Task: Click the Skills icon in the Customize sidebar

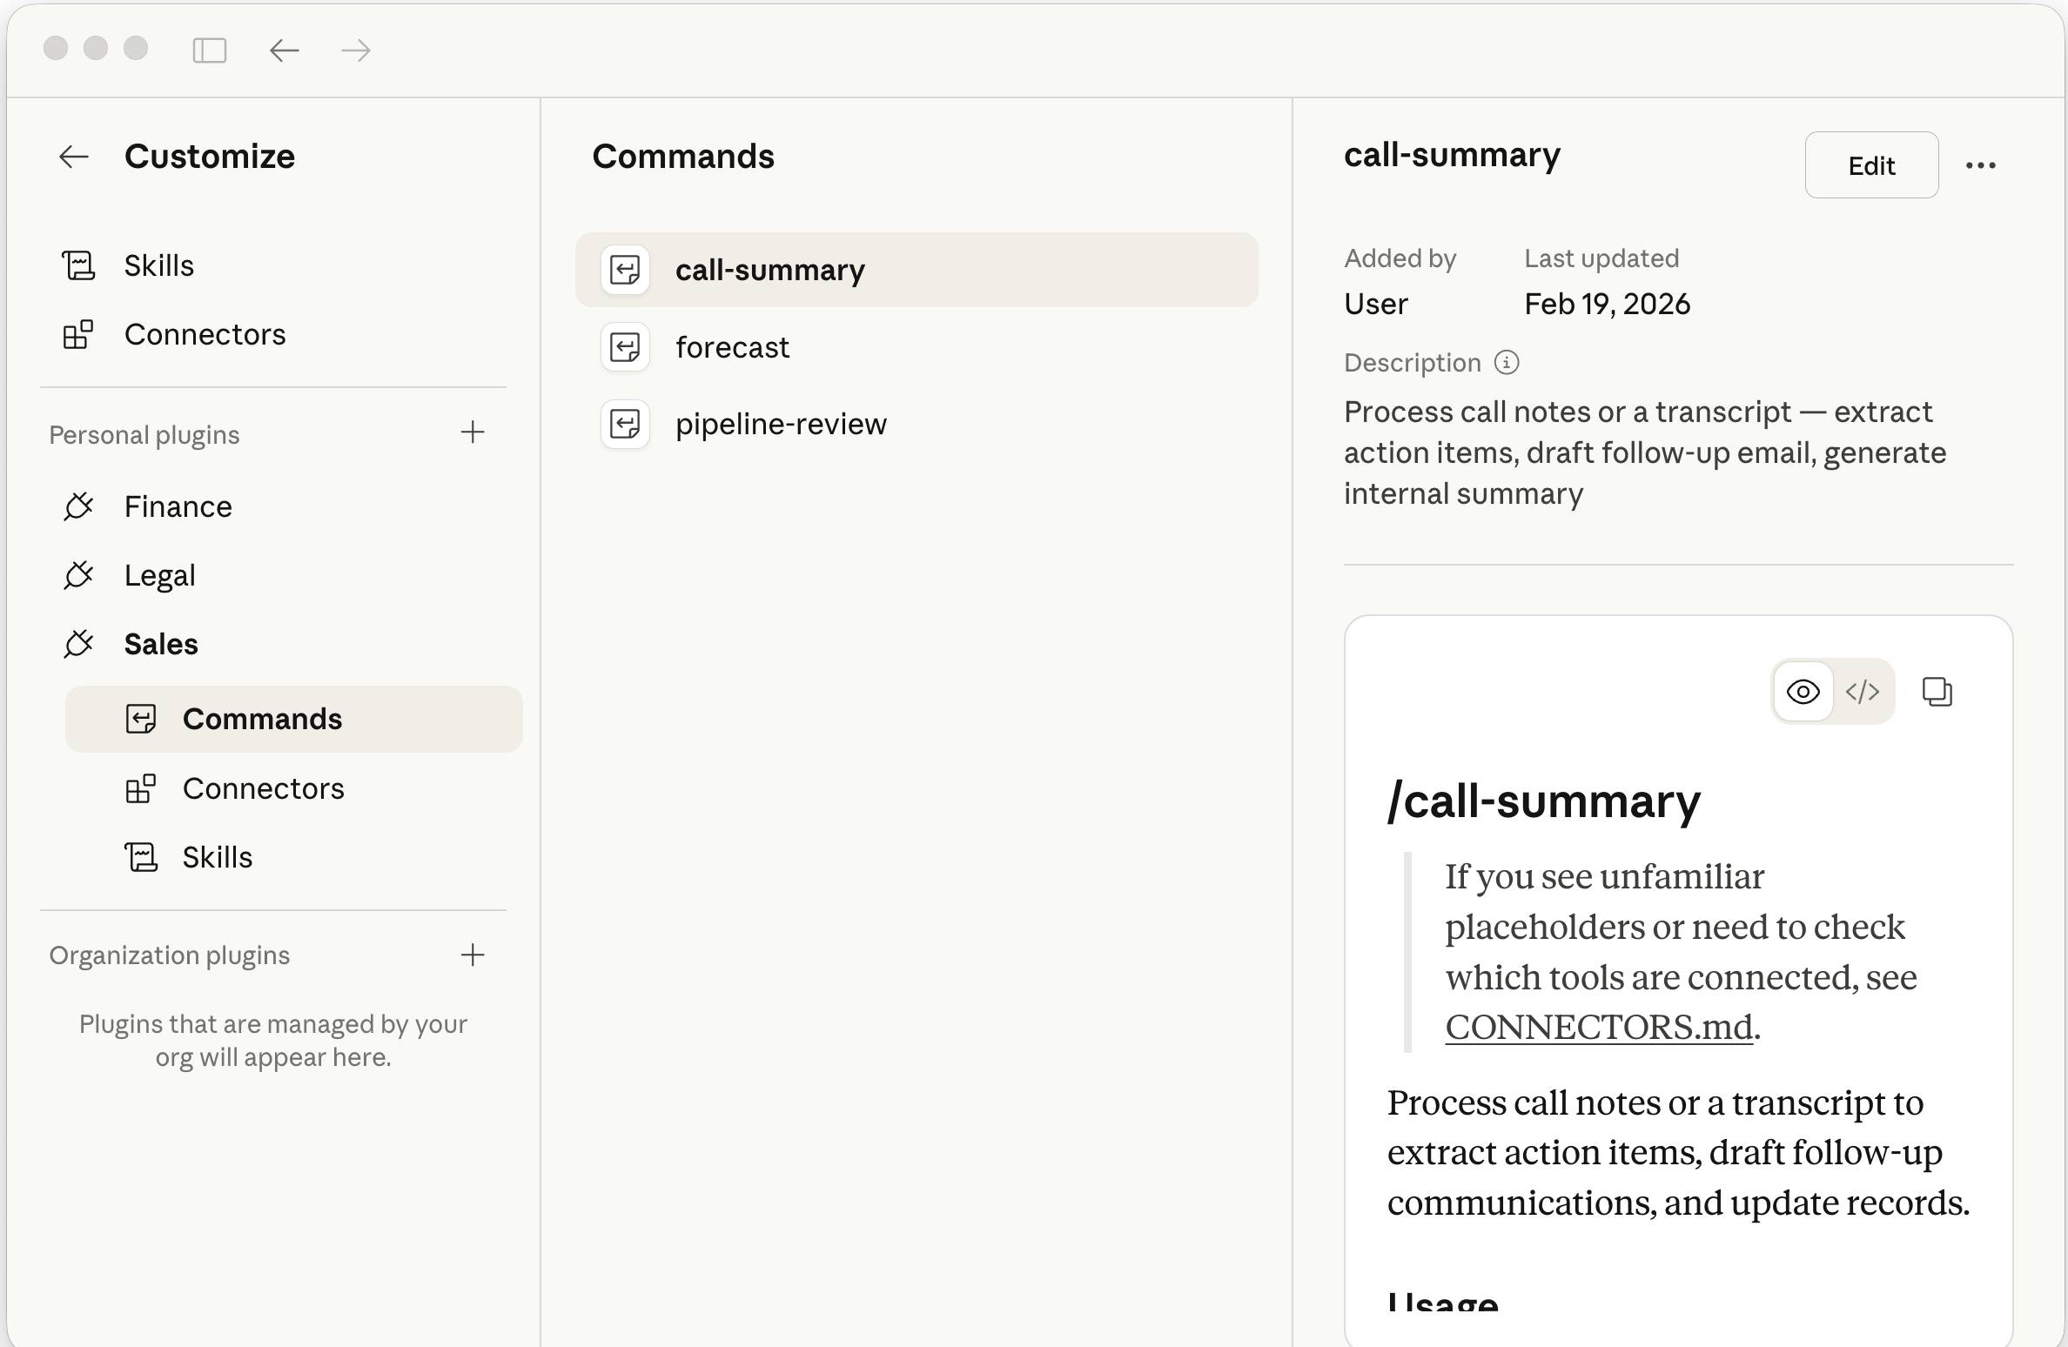Action: click(x=79, y=265)
